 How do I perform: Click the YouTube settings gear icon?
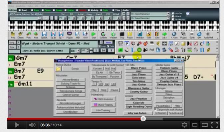tap(184, 125)
